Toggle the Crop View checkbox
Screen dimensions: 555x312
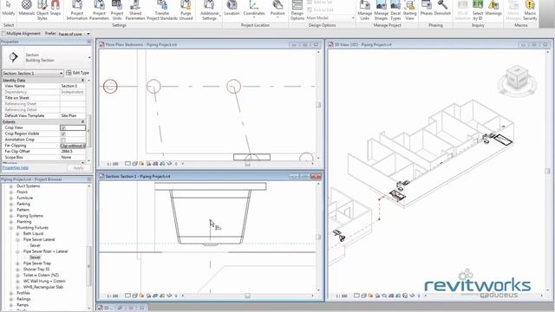pos(63,127)
